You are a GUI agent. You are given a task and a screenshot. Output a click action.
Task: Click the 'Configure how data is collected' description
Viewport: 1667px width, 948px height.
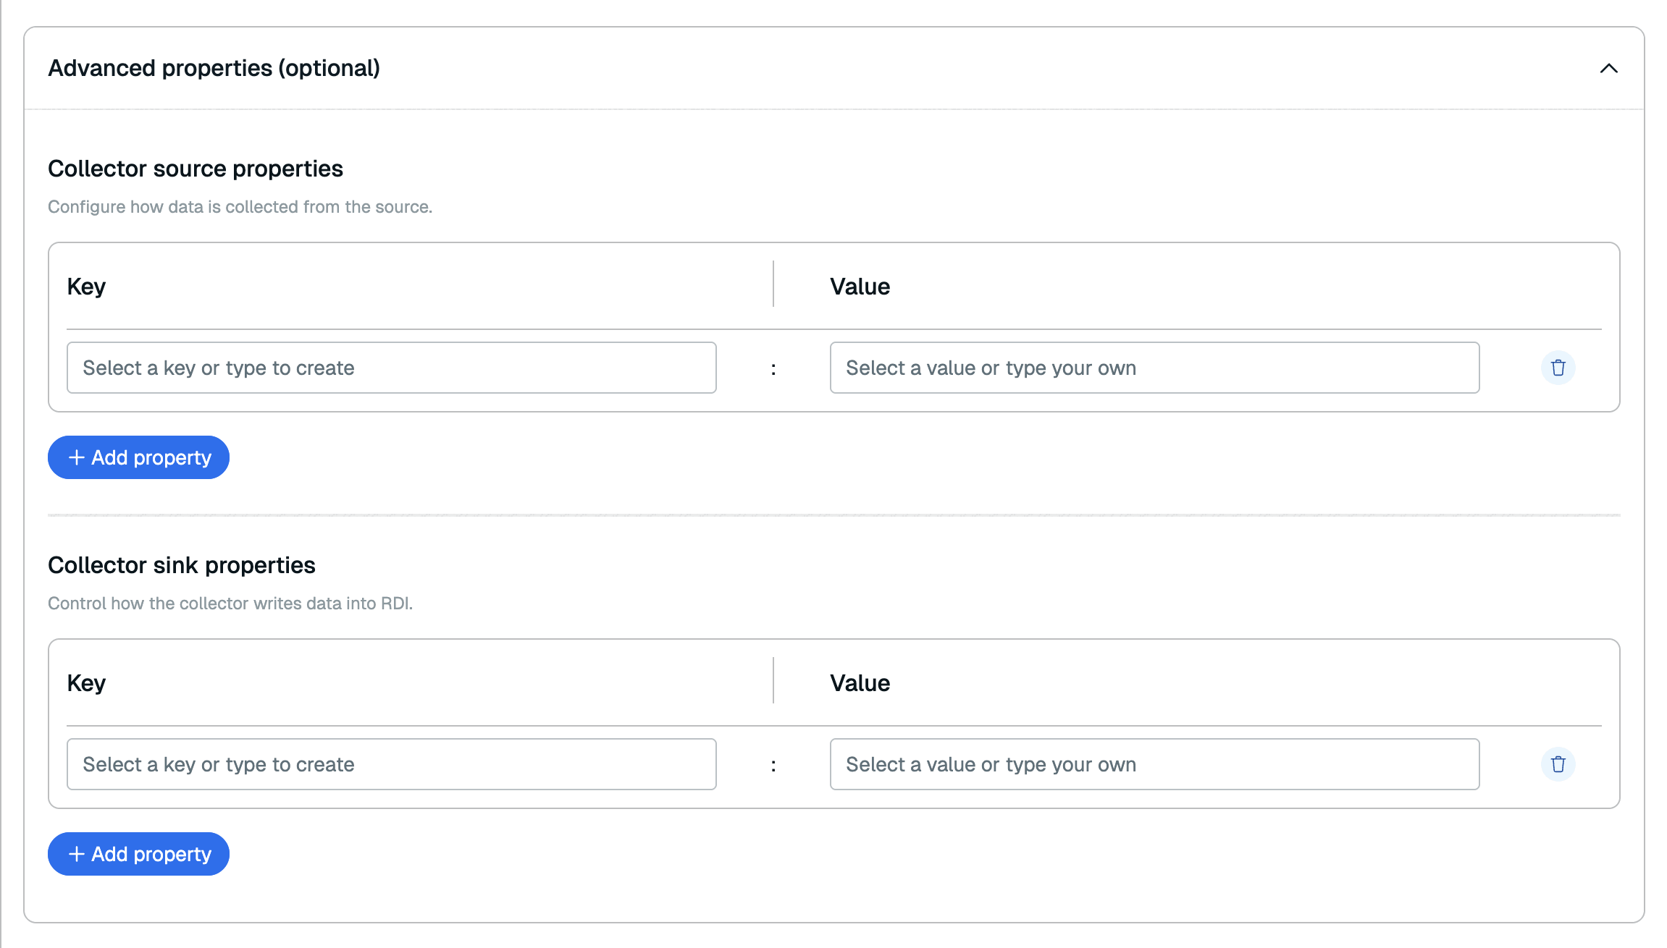click(240, 207)
